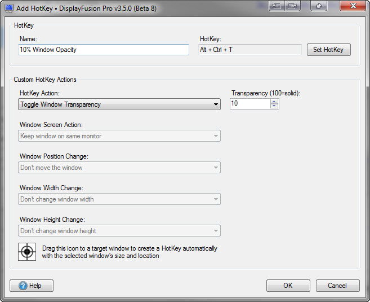Click the 'Drag this icon to a target window' text
370x302 pixels.
[x=130, y=252]
